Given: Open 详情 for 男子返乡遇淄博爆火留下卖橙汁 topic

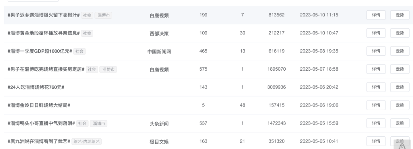Looking at the screenshot, I should 376,15.
